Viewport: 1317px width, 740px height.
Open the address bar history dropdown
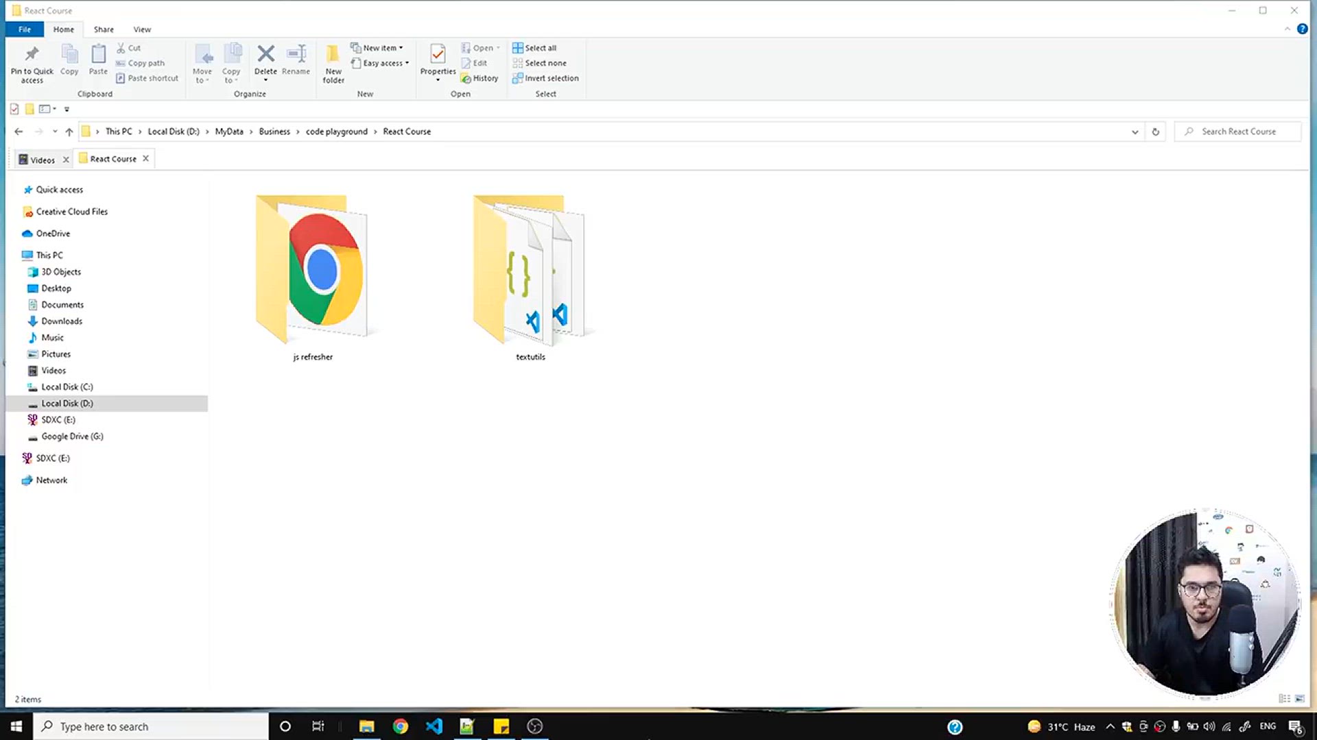[1135, 132]
